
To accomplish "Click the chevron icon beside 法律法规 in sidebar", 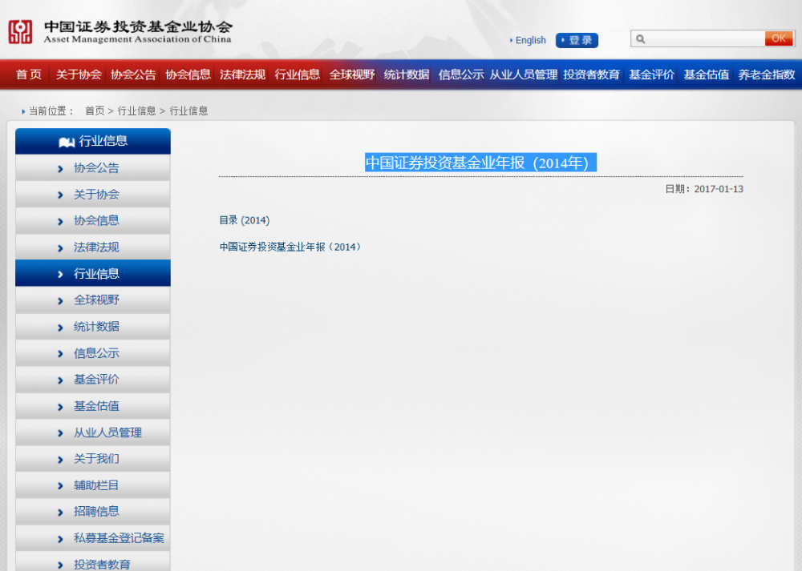I will (60, 248).
